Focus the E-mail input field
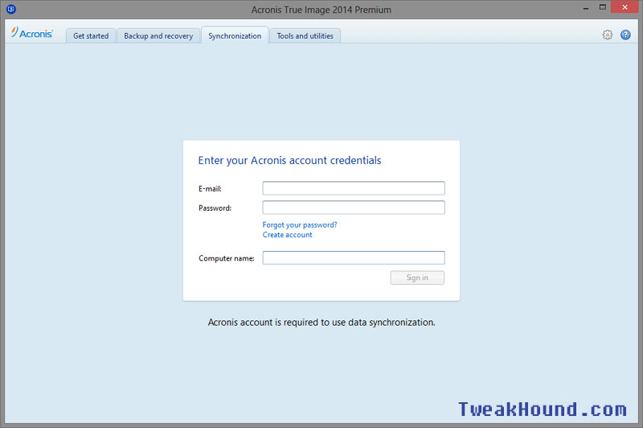Screen dimensions: 643x428 click(x=353, y=188)
